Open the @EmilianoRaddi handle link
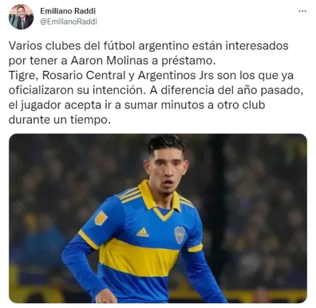316x308 pixels. tap(69, 21)
